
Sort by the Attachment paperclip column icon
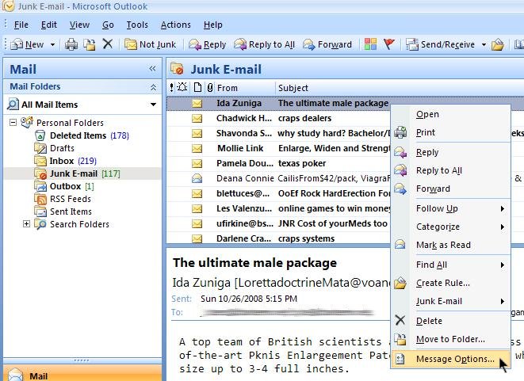tap(209, 88)
